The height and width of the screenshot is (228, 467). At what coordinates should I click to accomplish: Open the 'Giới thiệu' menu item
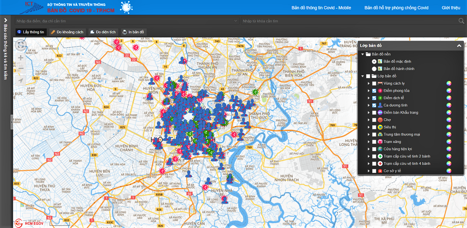(451, 8)
